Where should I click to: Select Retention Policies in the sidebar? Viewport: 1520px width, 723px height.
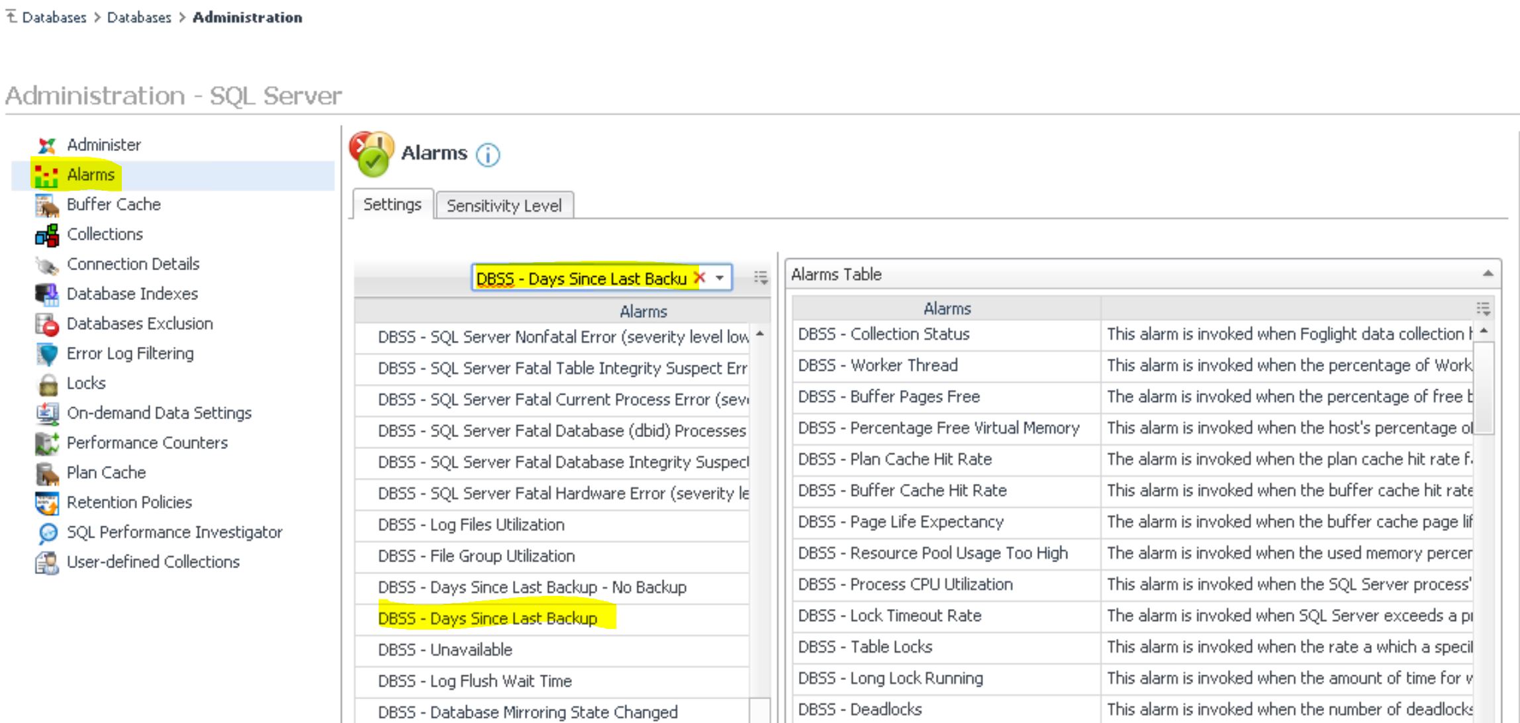pyautogui.click(x=130, y=503)
